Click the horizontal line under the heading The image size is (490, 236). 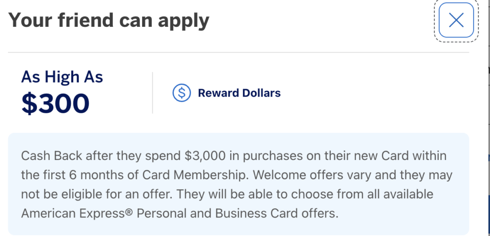pyautogui.click(x=238, y=52)
